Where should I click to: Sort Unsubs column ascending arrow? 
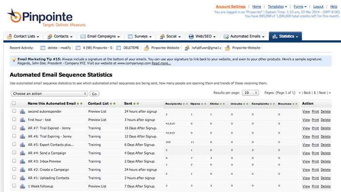(244, 104)
